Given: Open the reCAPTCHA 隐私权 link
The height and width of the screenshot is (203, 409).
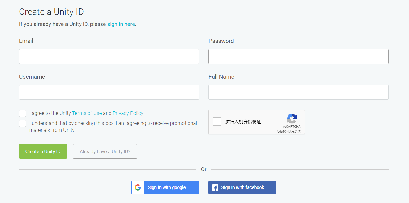Looking at the screenshot, I should (x=281, y=131).
